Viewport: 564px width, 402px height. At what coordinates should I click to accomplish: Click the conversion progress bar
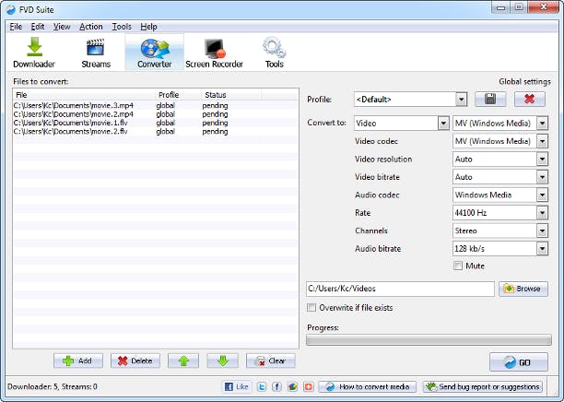(x=429, y=339)
